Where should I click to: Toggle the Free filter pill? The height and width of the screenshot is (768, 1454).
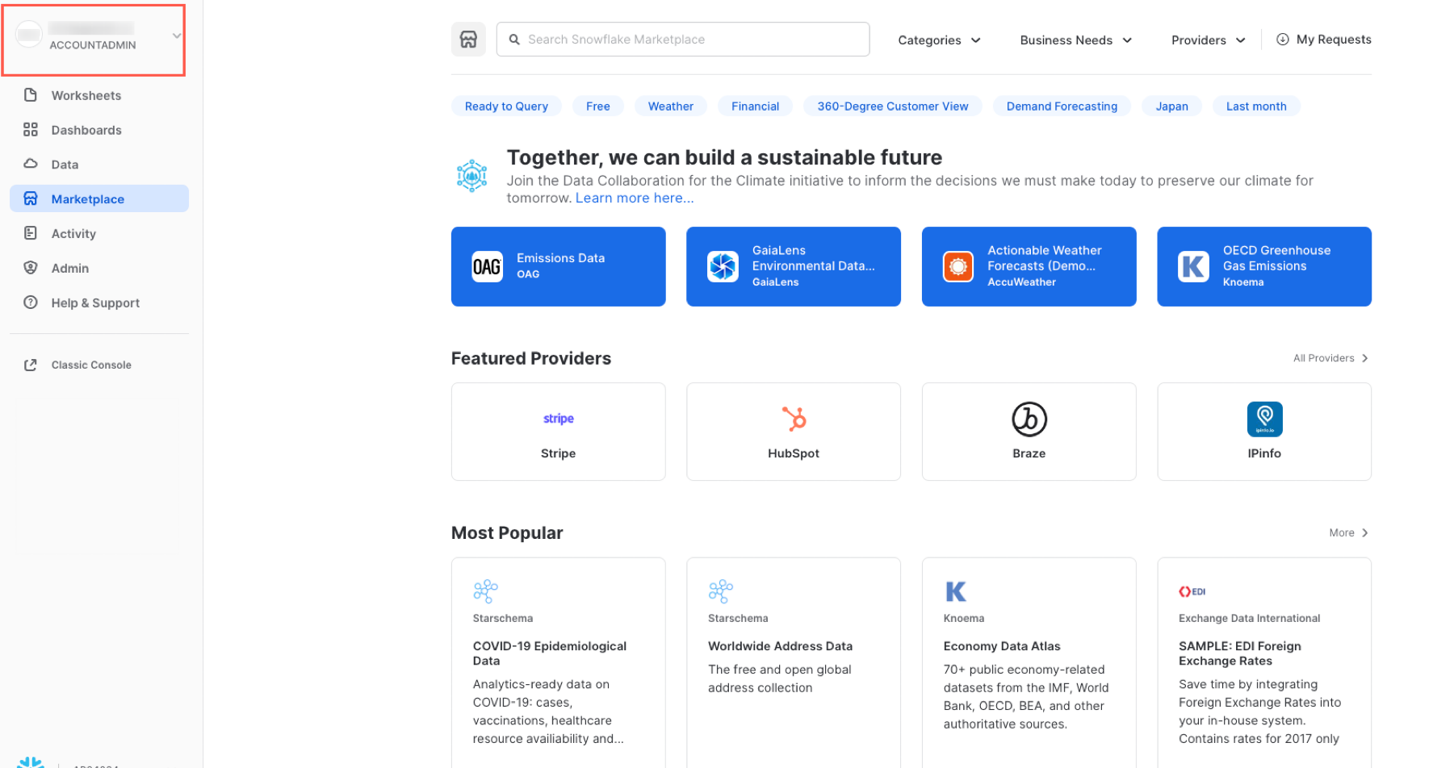point(597,106)
